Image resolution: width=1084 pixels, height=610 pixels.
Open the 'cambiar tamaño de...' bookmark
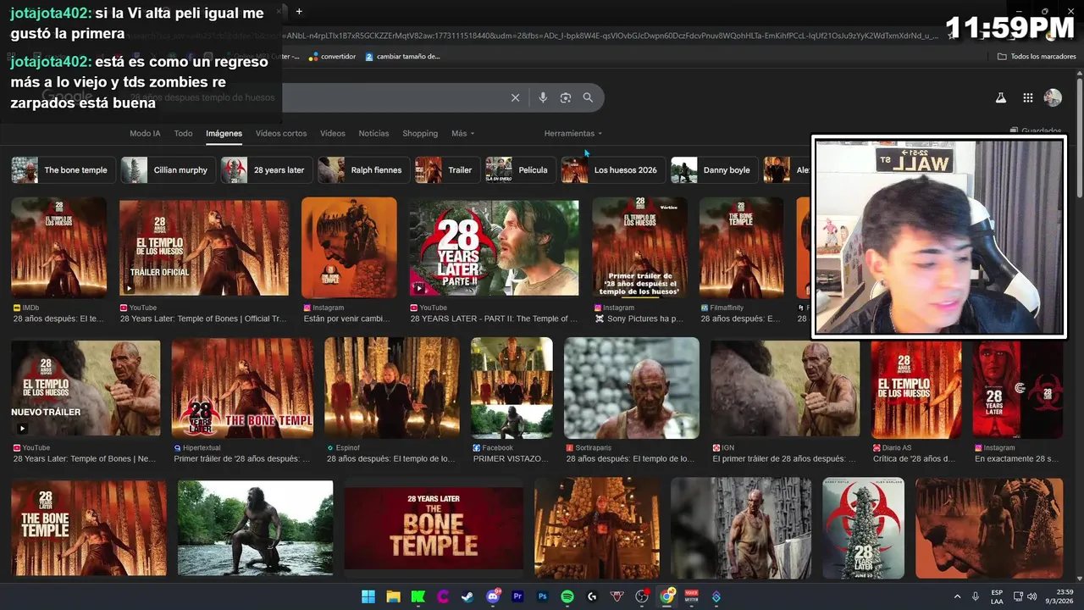pos(402,57)
